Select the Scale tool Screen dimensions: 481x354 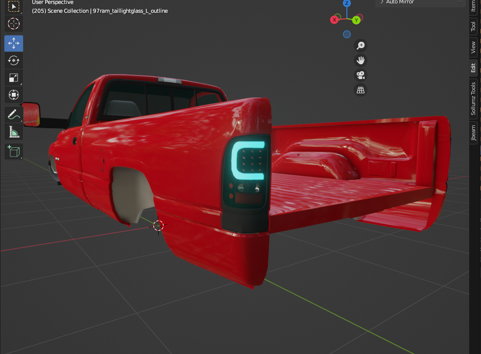[13, 78]
